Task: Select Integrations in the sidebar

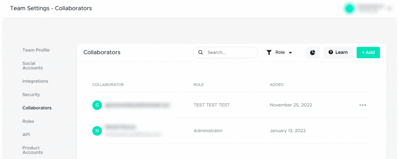Action: point(35,81)
